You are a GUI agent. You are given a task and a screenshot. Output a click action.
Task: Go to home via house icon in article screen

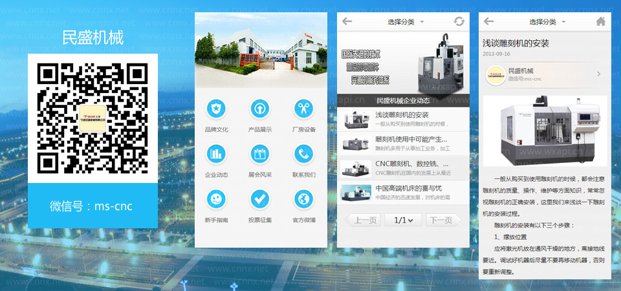[601, 21]
